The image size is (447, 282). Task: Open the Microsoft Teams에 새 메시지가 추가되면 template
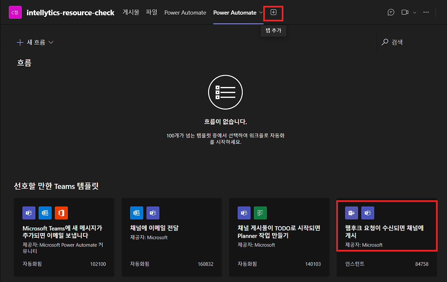pyautogui.click(x=64, y=237)
